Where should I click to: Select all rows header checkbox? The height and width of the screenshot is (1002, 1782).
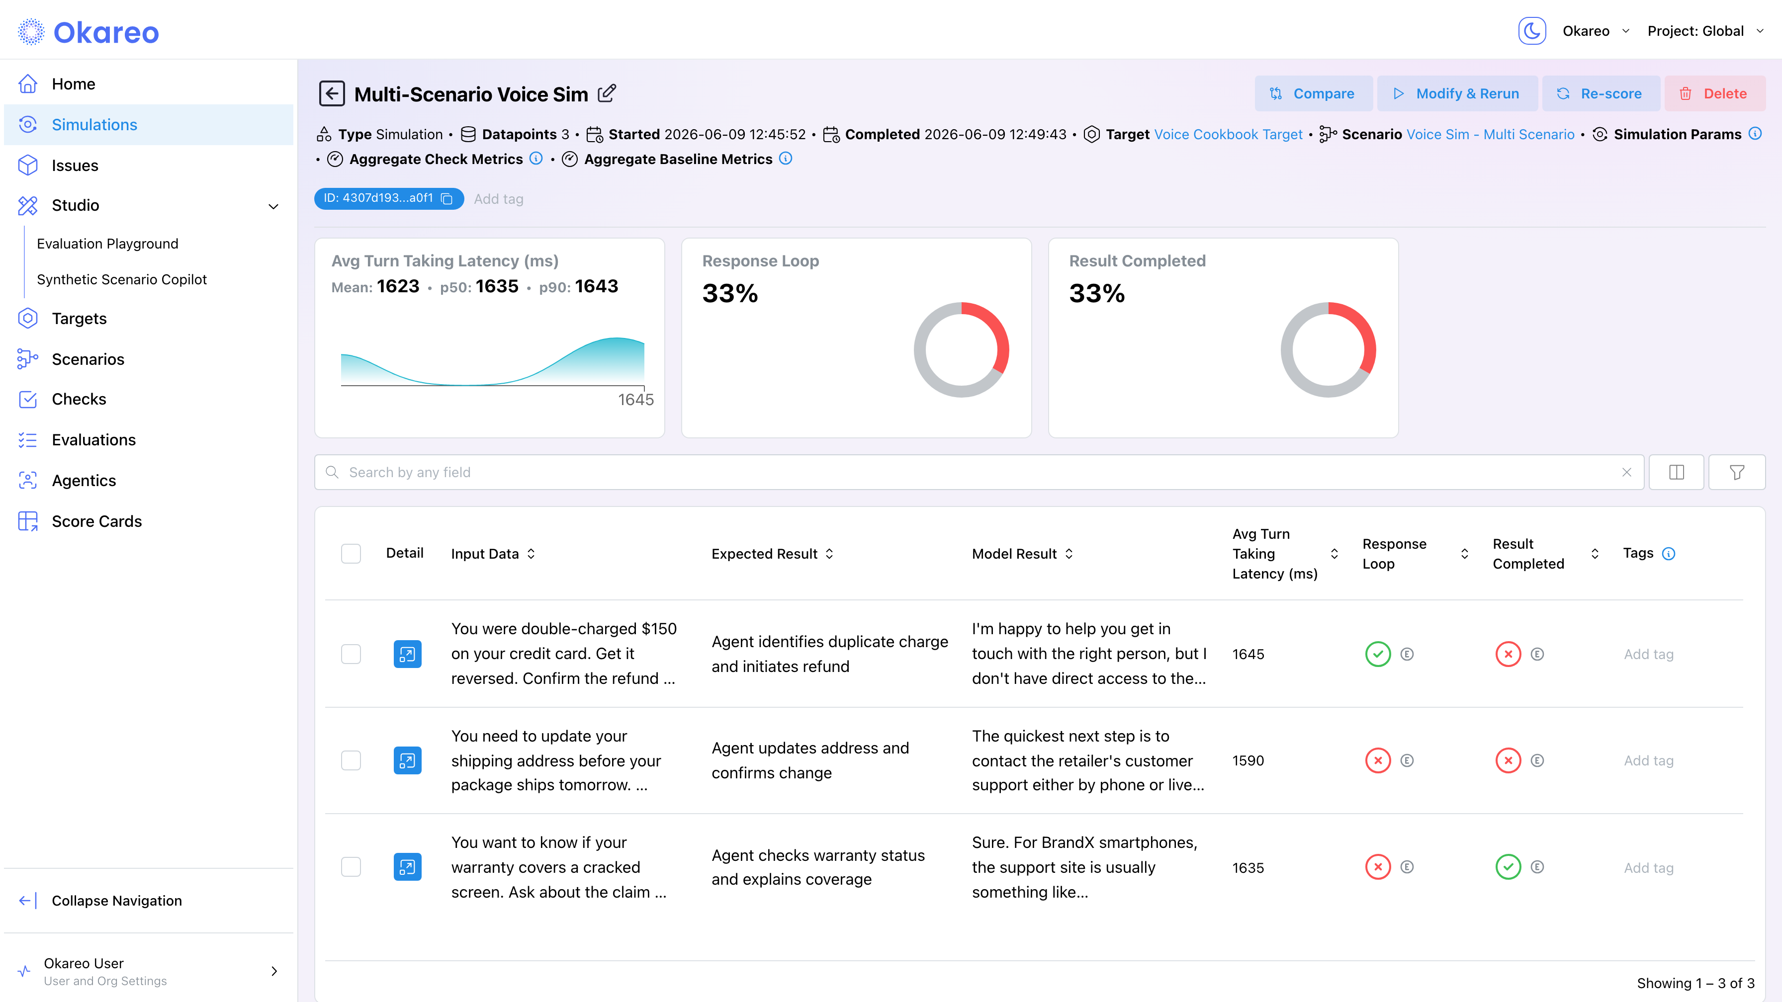pos(351,553)
